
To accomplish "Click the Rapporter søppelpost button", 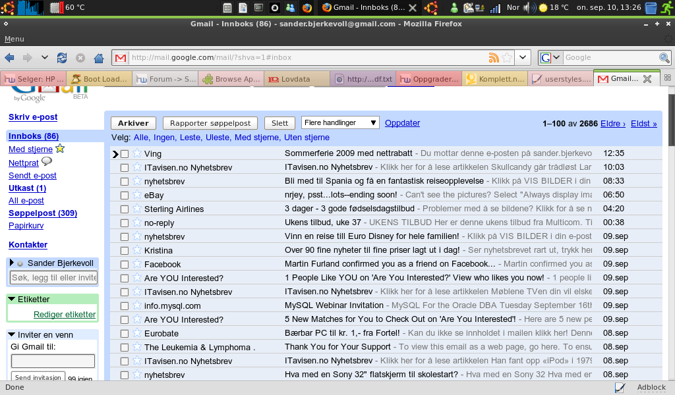I will (x=210, y=123).
